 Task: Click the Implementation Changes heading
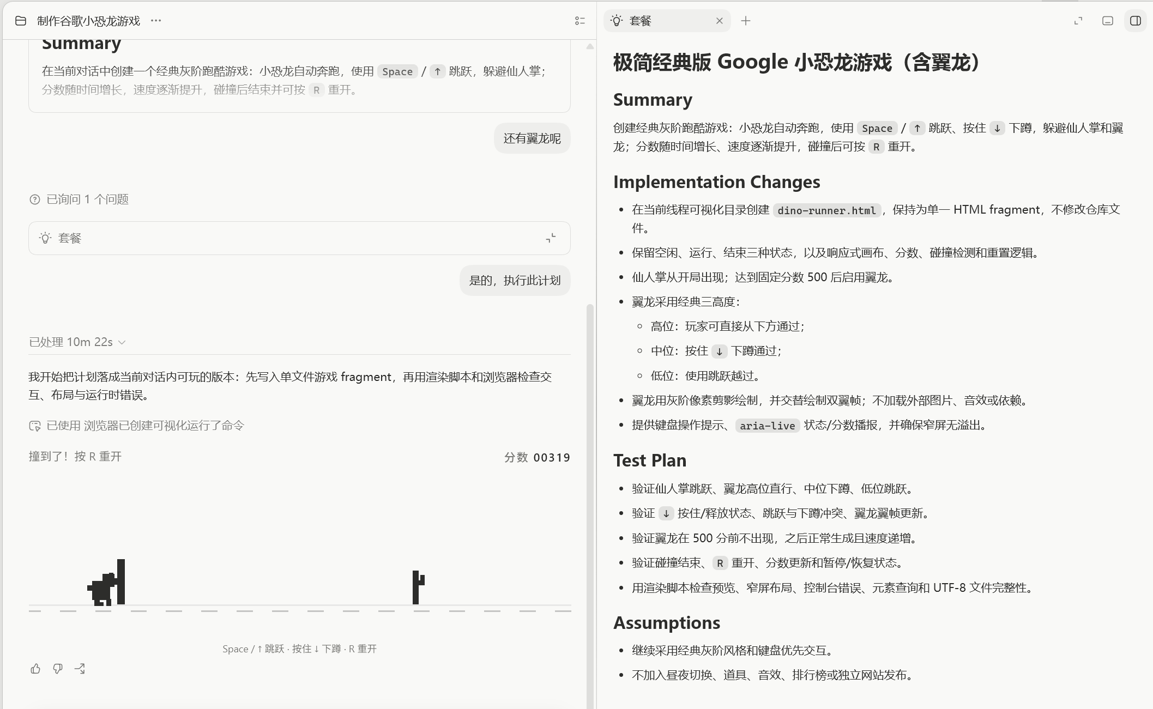[716, 182]
